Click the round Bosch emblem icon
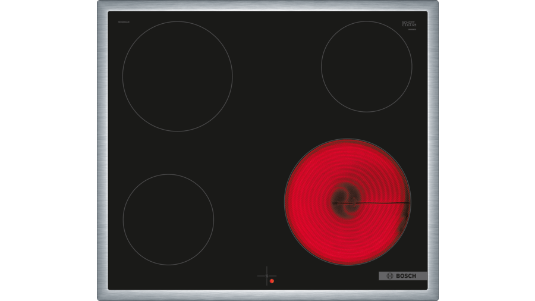The width and height of the screenshot is (535, 301). (390, 276)
